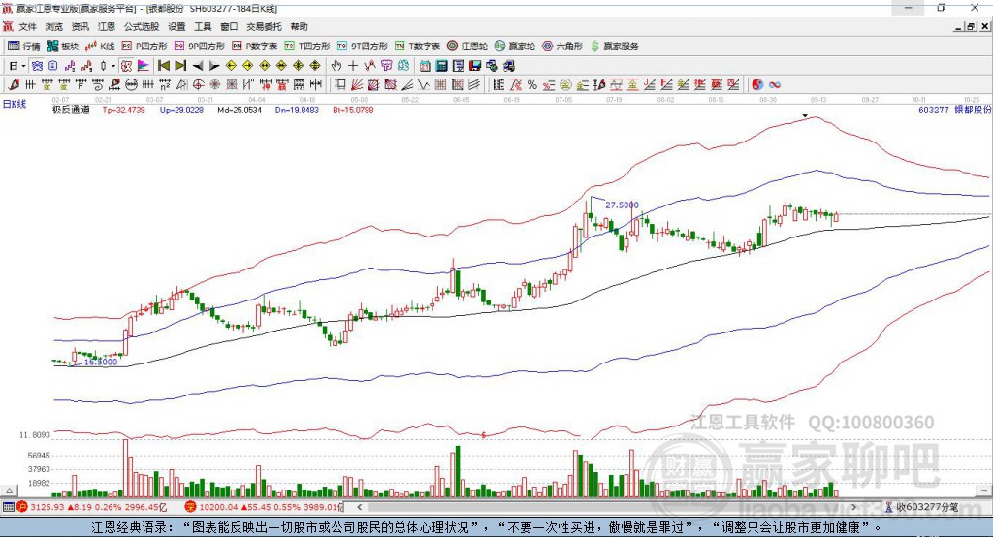Open the T数字表 tool
The width and height of the screenshot is (993, 537).
(x=417, y=47)
